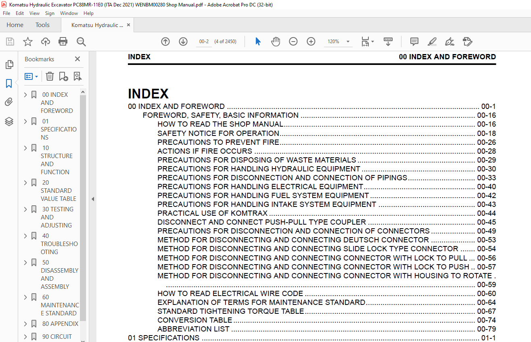Print the document with printer icon
This screenshot has width=531, height=342.
(x=63, y=42)
